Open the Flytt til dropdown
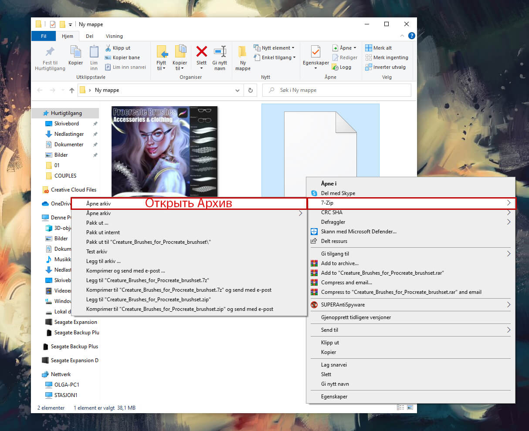This screenshot has width=529, height=431. coord(161,58)
